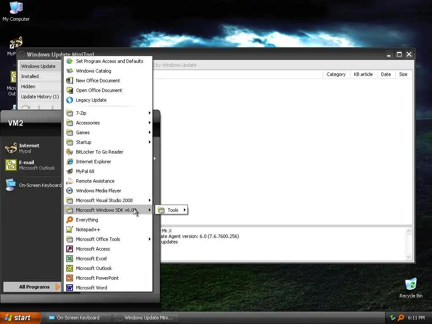432x324 pixels.
Task: Click the Legacy Update globe icon
Action: coord(70,100)
